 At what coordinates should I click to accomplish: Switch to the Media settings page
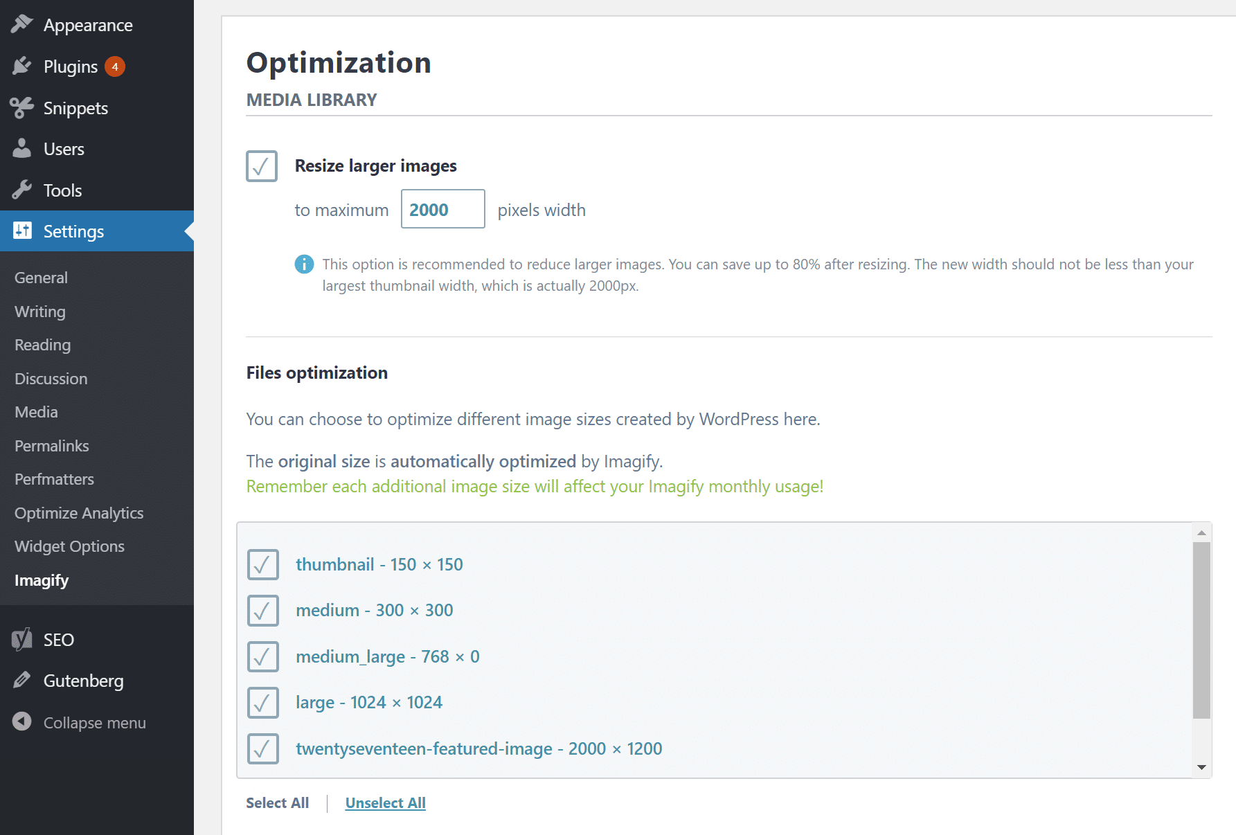click(35, 411)
